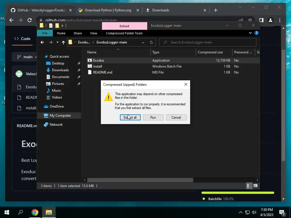Select the Exodus application file

[x=173, y=60]
